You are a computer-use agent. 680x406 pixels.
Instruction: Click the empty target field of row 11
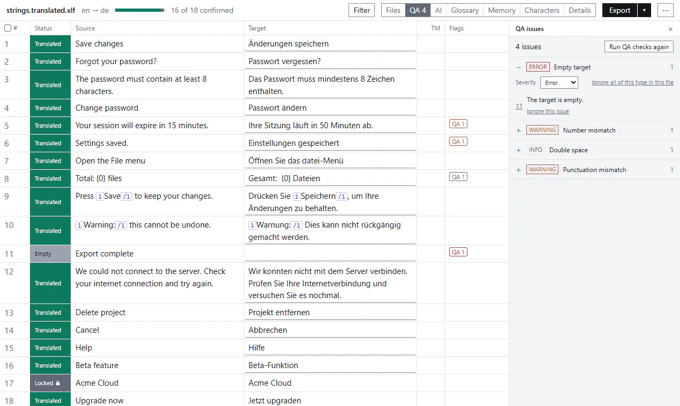click(330, 253)
